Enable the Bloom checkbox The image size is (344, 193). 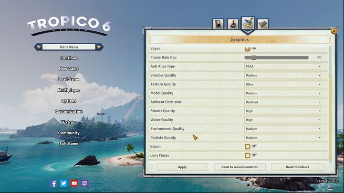[x=248, y=147]
